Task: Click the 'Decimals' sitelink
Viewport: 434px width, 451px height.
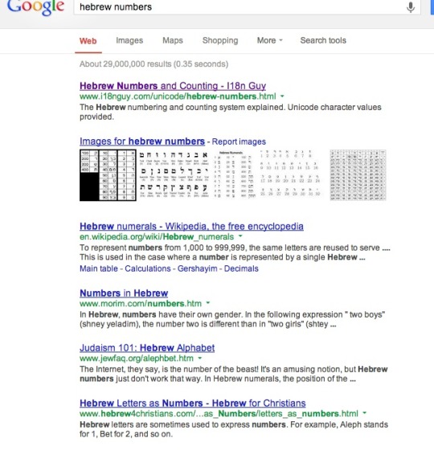Action: click(x=241, y=269)
